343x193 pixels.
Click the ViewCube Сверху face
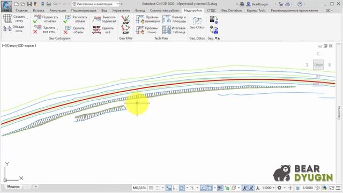[318, 65]
